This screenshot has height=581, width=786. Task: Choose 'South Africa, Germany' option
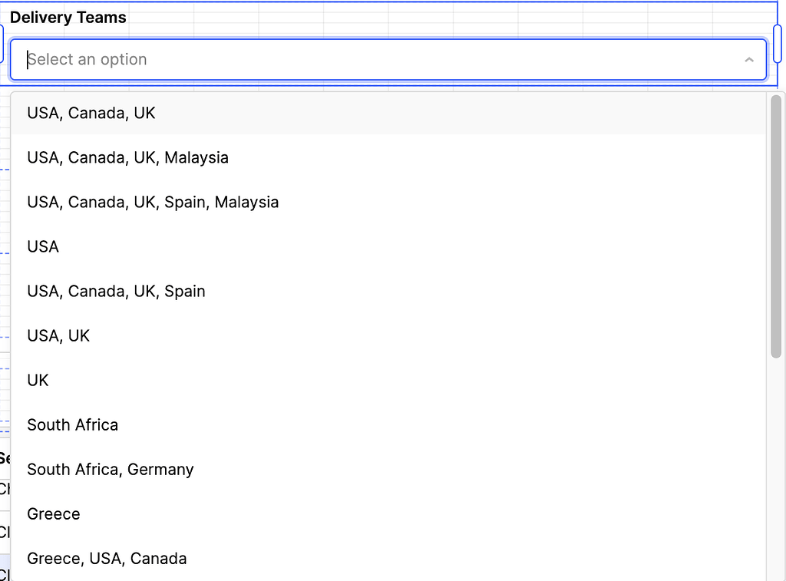(x=388, y=470)
